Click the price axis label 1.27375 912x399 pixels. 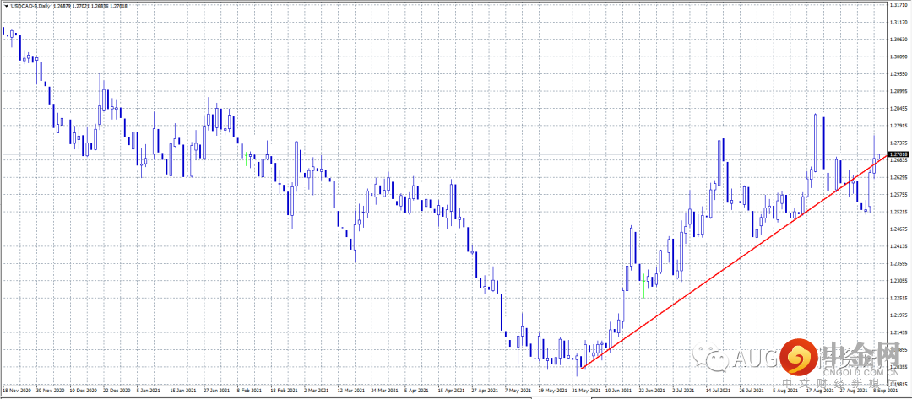(899, 143)
